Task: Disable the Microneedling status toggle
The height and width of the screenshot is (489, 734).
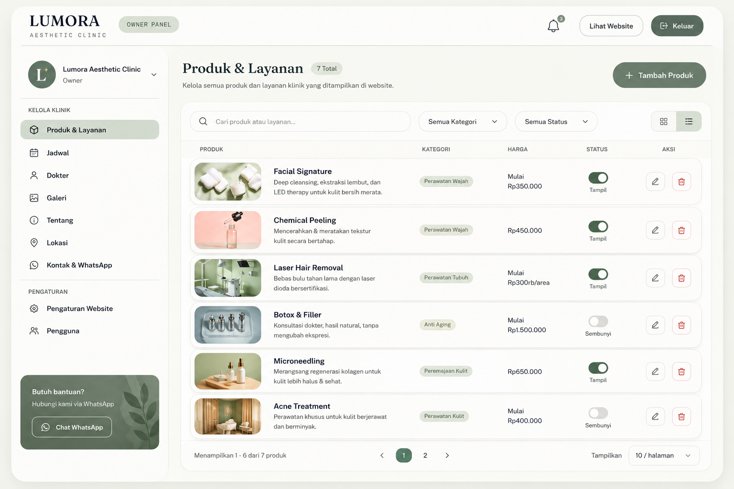Action: point(598,368)
